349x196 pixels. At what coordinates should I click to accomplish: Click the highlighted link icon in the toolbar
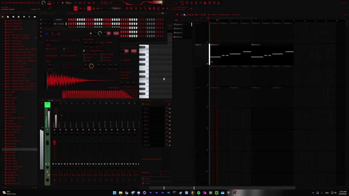tap(89, 8)
